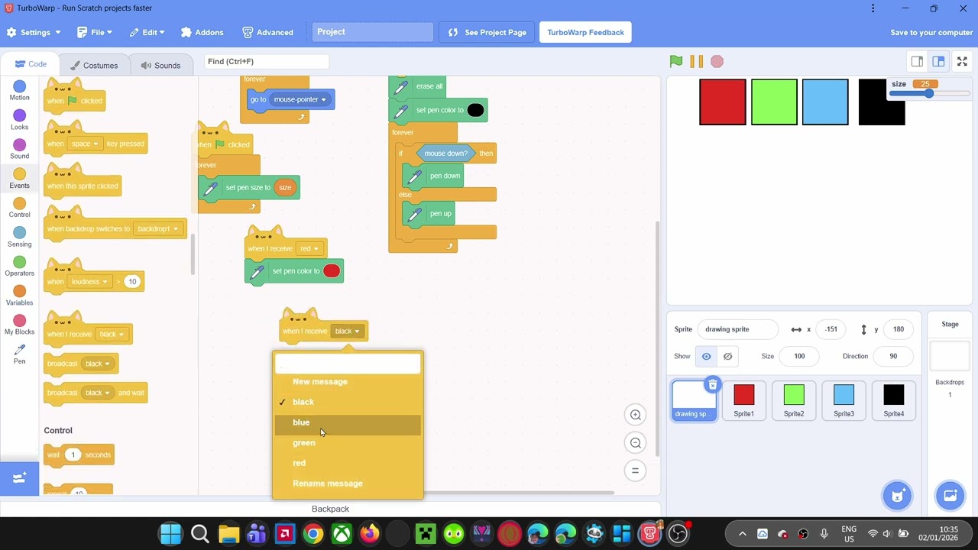Select Sprite3 blue thumbnail
This screenshot has height=550, width=978.
(844, 400)
